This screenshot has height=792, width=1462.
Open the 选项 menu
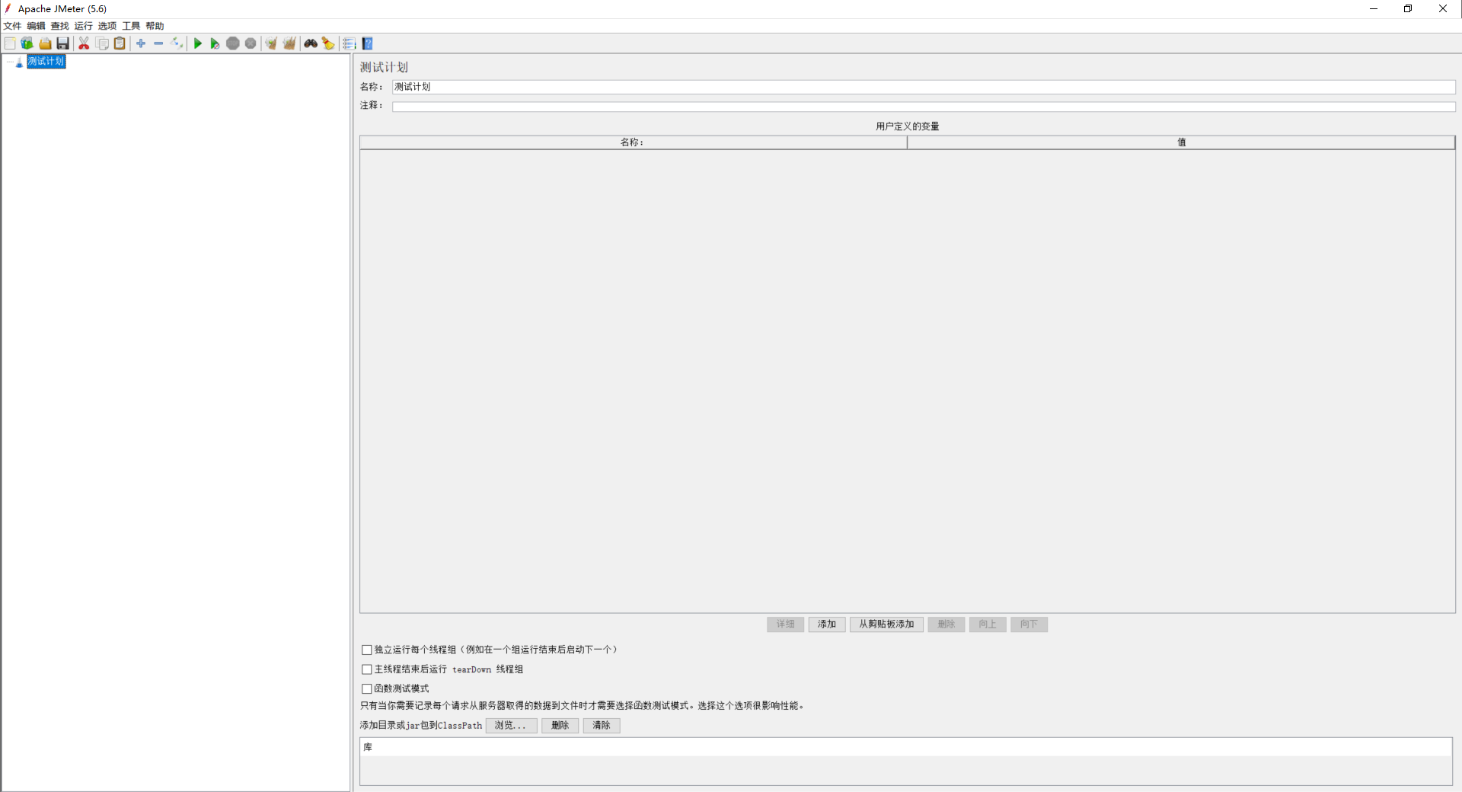[107, 25]
